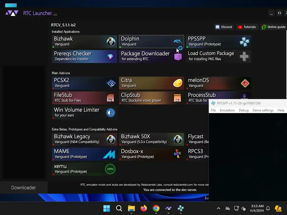
Task: Open Windows Start menu
Action: (107, 208)
